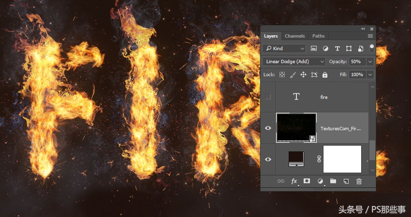Image resolution: width=411 pixels, height=217 pixels.
Task: Select the fire text layer name
Action: (x=324, y=97)
